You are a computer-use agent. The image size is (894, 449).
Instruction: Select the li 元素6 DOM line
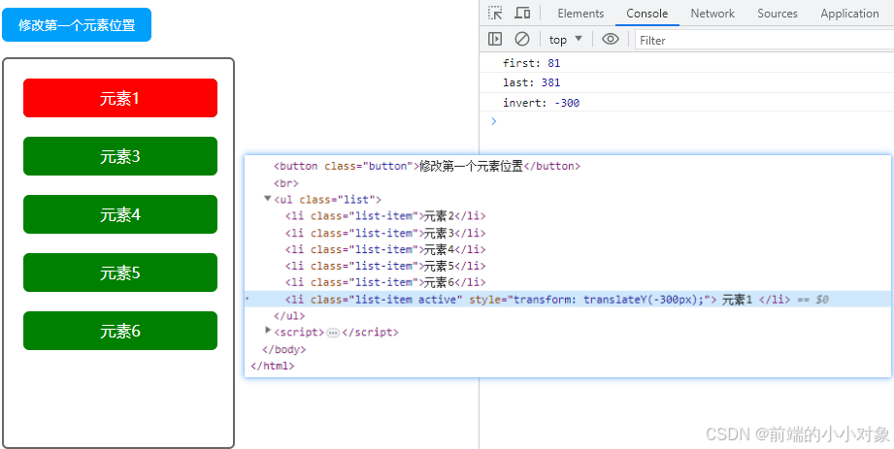point(385,282)
